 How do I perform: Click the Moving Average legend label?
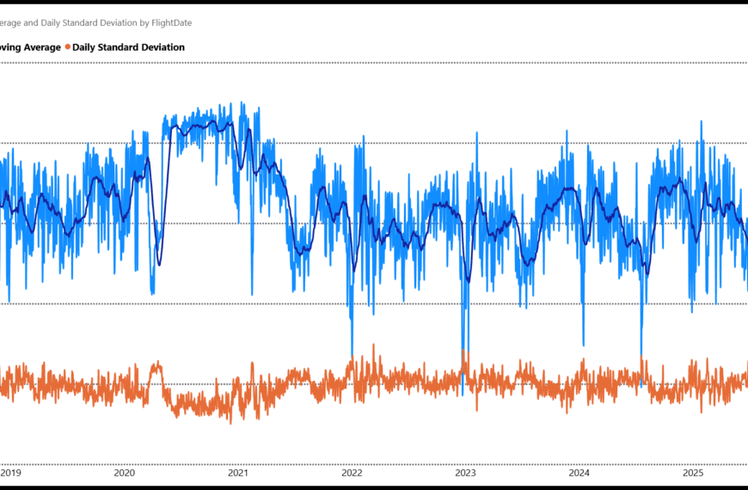[x=30, y=47]
